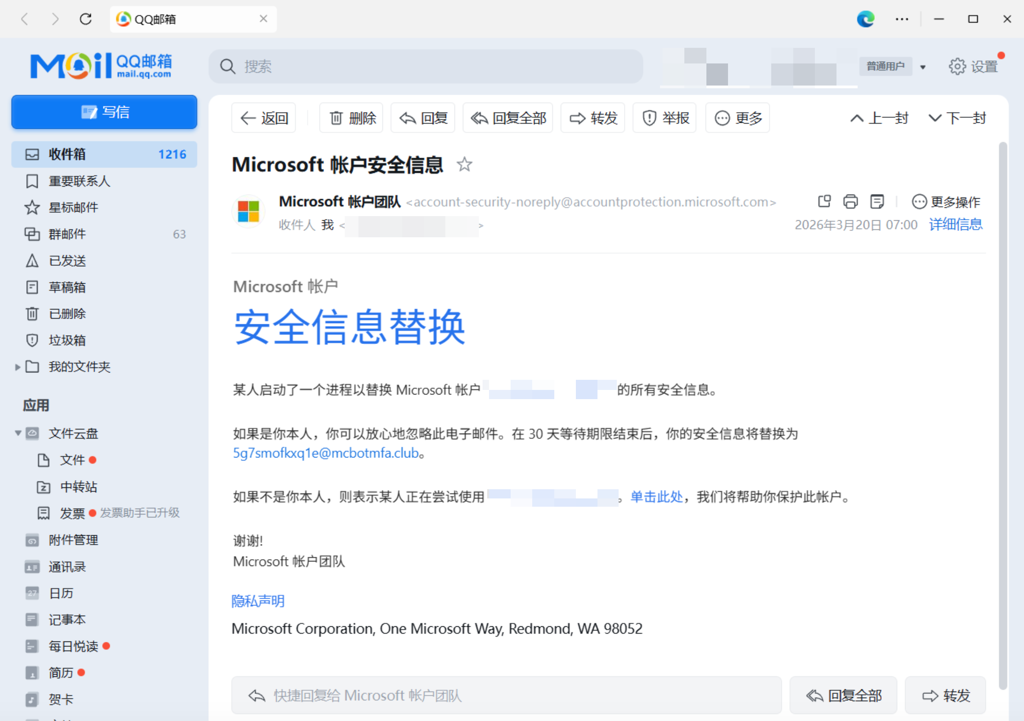Click the Microsoft sender avatar

tap(249, 212)
